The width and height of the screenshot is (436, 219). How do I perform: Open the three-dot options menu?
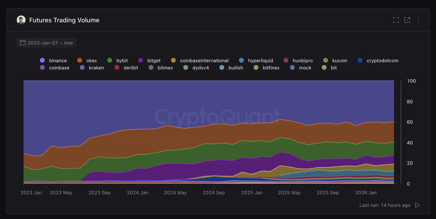click(418, 20)
